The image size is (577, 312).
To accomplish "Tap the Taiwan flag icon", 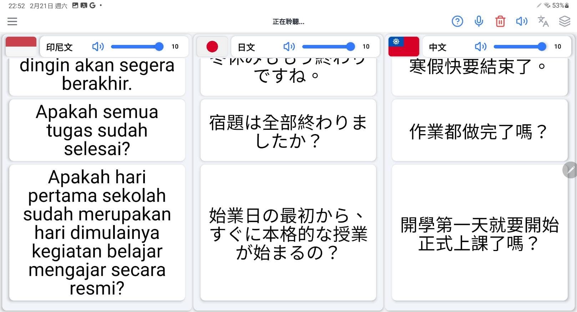I will (404, 46).
